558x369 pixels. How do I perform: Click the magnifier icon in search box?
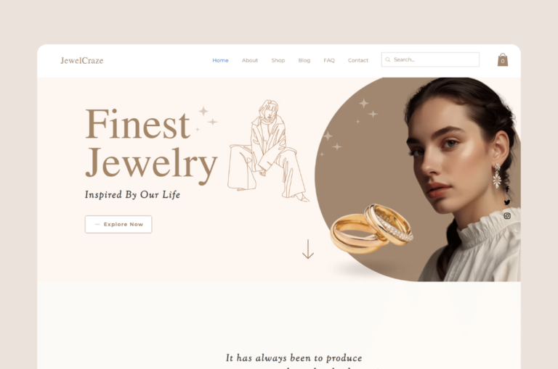(387, 59)
